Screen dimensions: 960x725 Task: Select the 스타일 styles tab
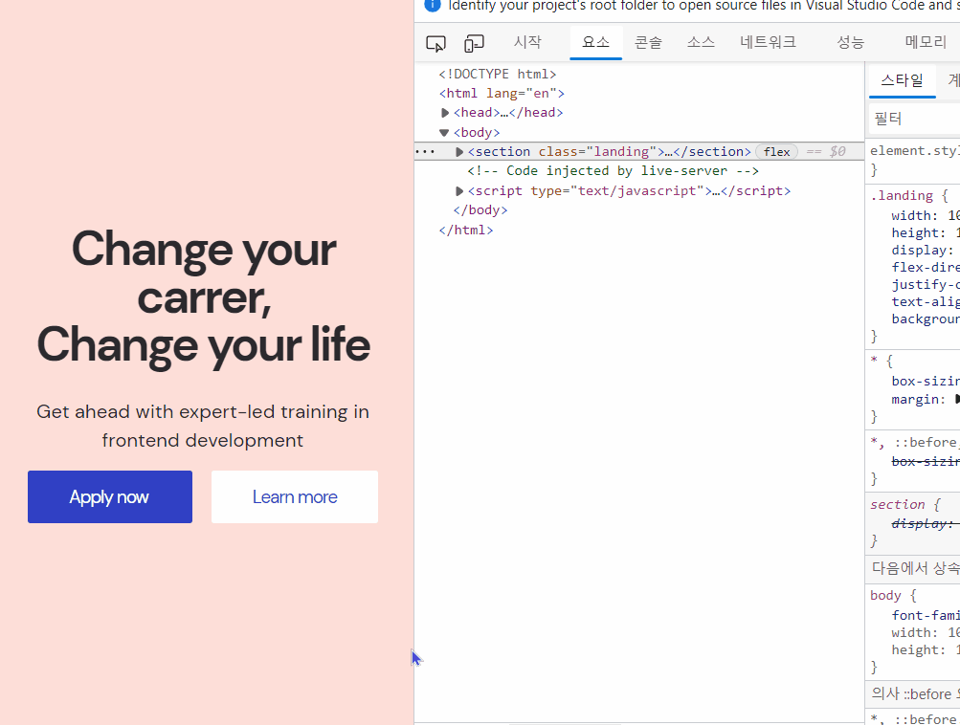tap(902, 80)
